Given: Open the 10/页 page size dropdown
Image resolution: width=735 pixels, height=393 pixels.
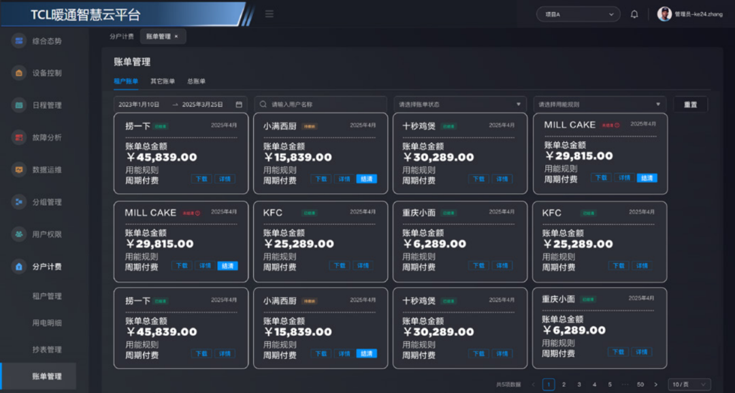Looking at the screenshot, I should (689, 385).
